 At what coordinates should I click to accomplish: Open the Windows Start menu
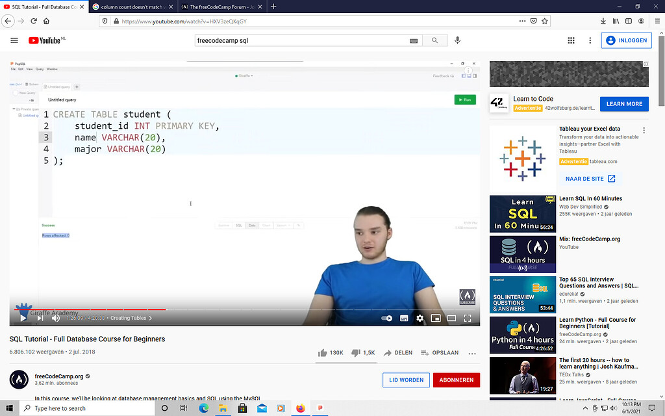(9, 408)
